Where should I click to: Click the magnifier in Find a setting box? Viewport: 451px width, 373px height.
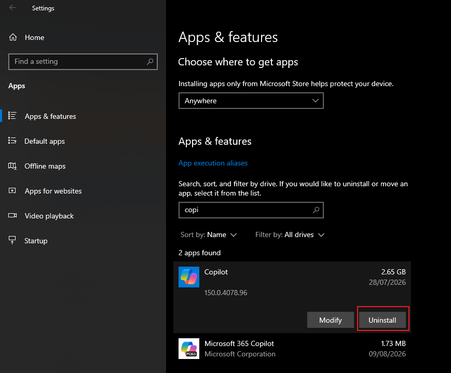(x=150, y=62)
